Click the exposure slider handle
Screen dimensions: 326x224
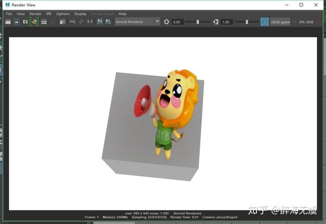pyautogui.click(x=198, y=22)
